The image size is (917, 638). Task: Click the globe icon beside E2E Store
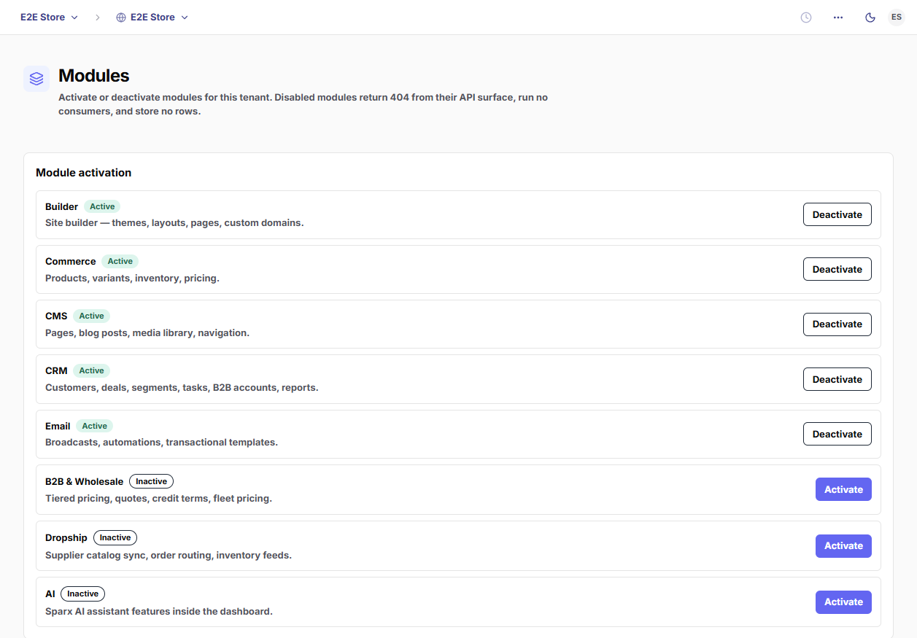(x=121, y=17)
